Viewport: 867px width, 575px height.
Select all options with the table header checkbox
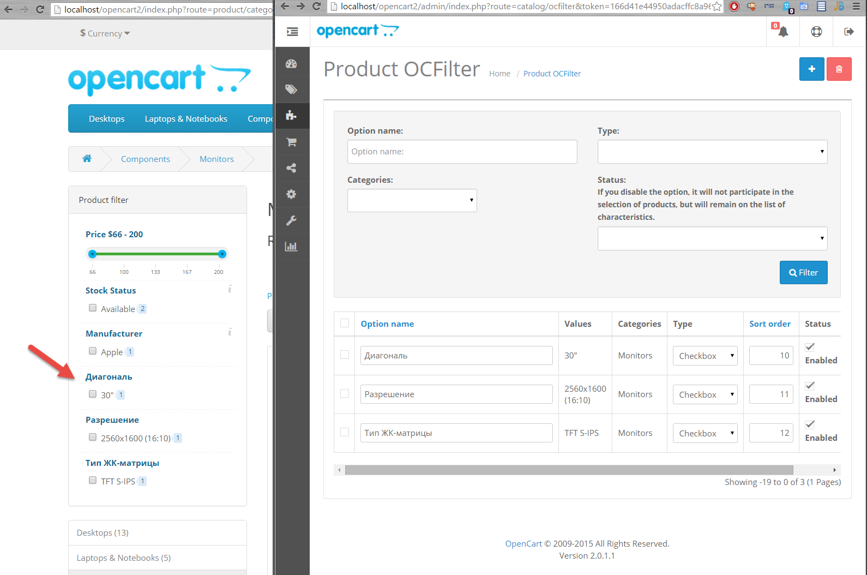(345, 323)
